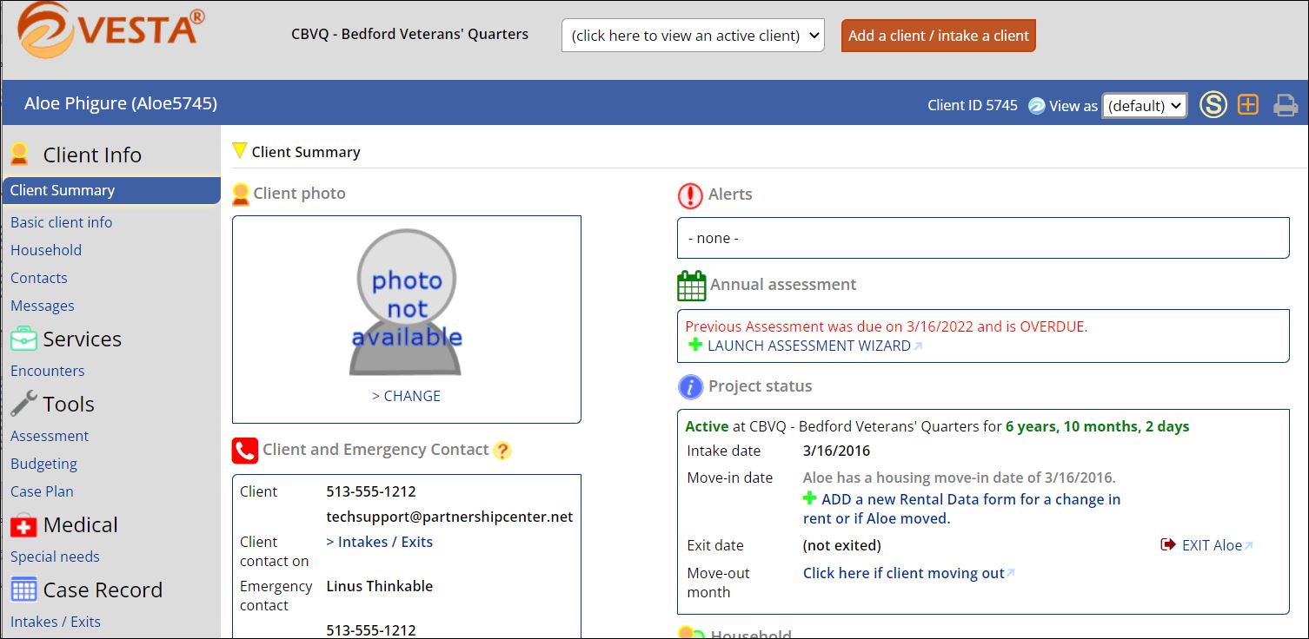The image size is (1309, 639).
Task: Click the photo not available placeholder
Action: [x=406, y=302]
